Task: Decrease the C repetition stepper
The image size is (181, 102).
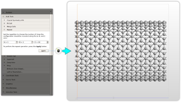Action: pos(48,43)
